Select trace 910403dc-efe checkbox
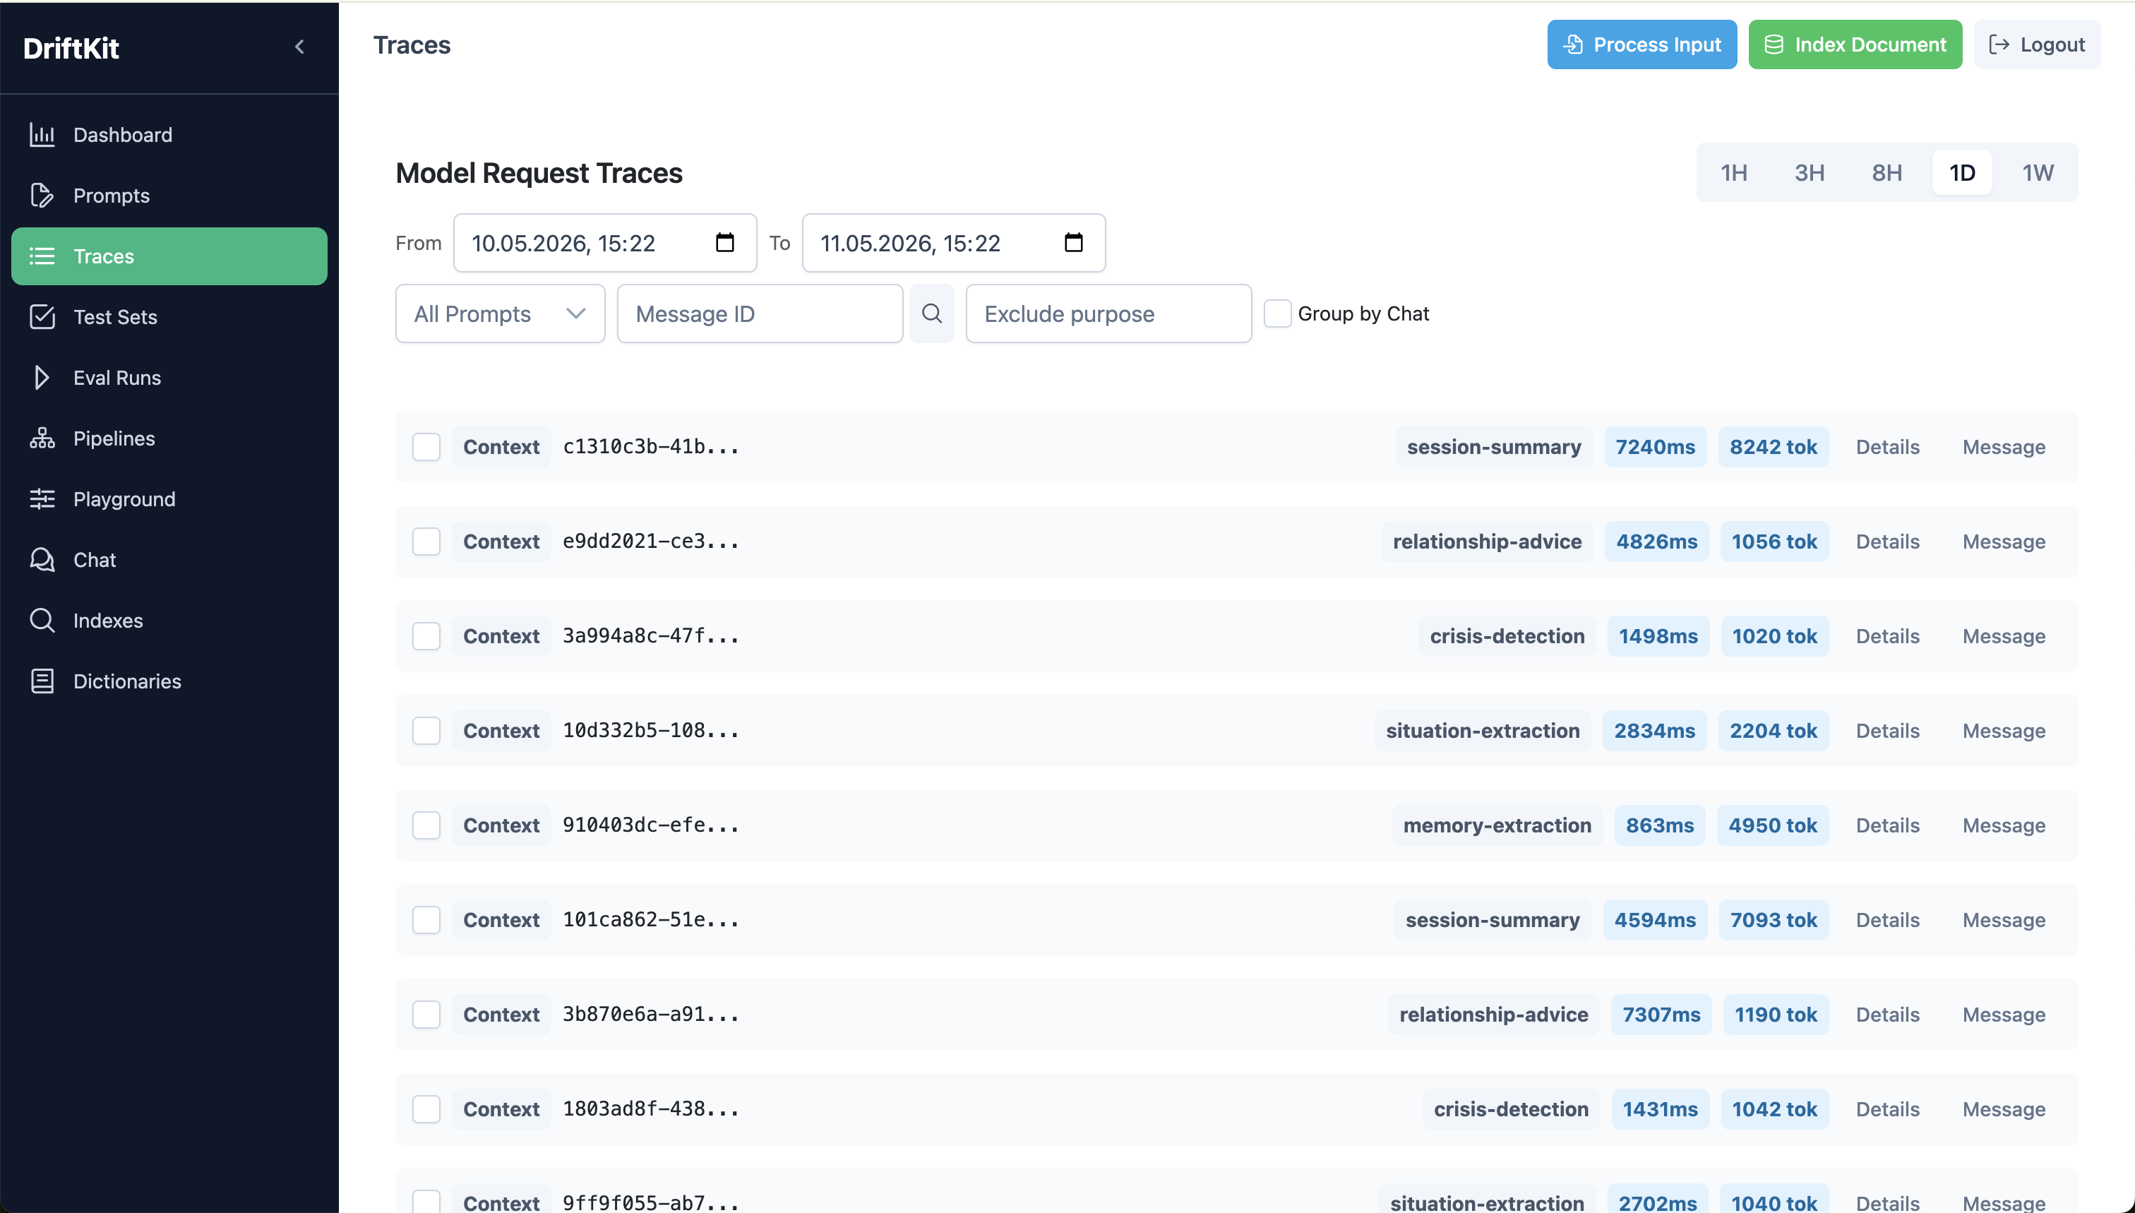The image size is (2135, 1213). pyautogui.click(x=426, y=825)
